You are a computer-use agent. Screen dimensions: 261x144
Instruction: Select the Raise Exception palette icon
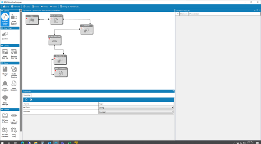[14, 86]
